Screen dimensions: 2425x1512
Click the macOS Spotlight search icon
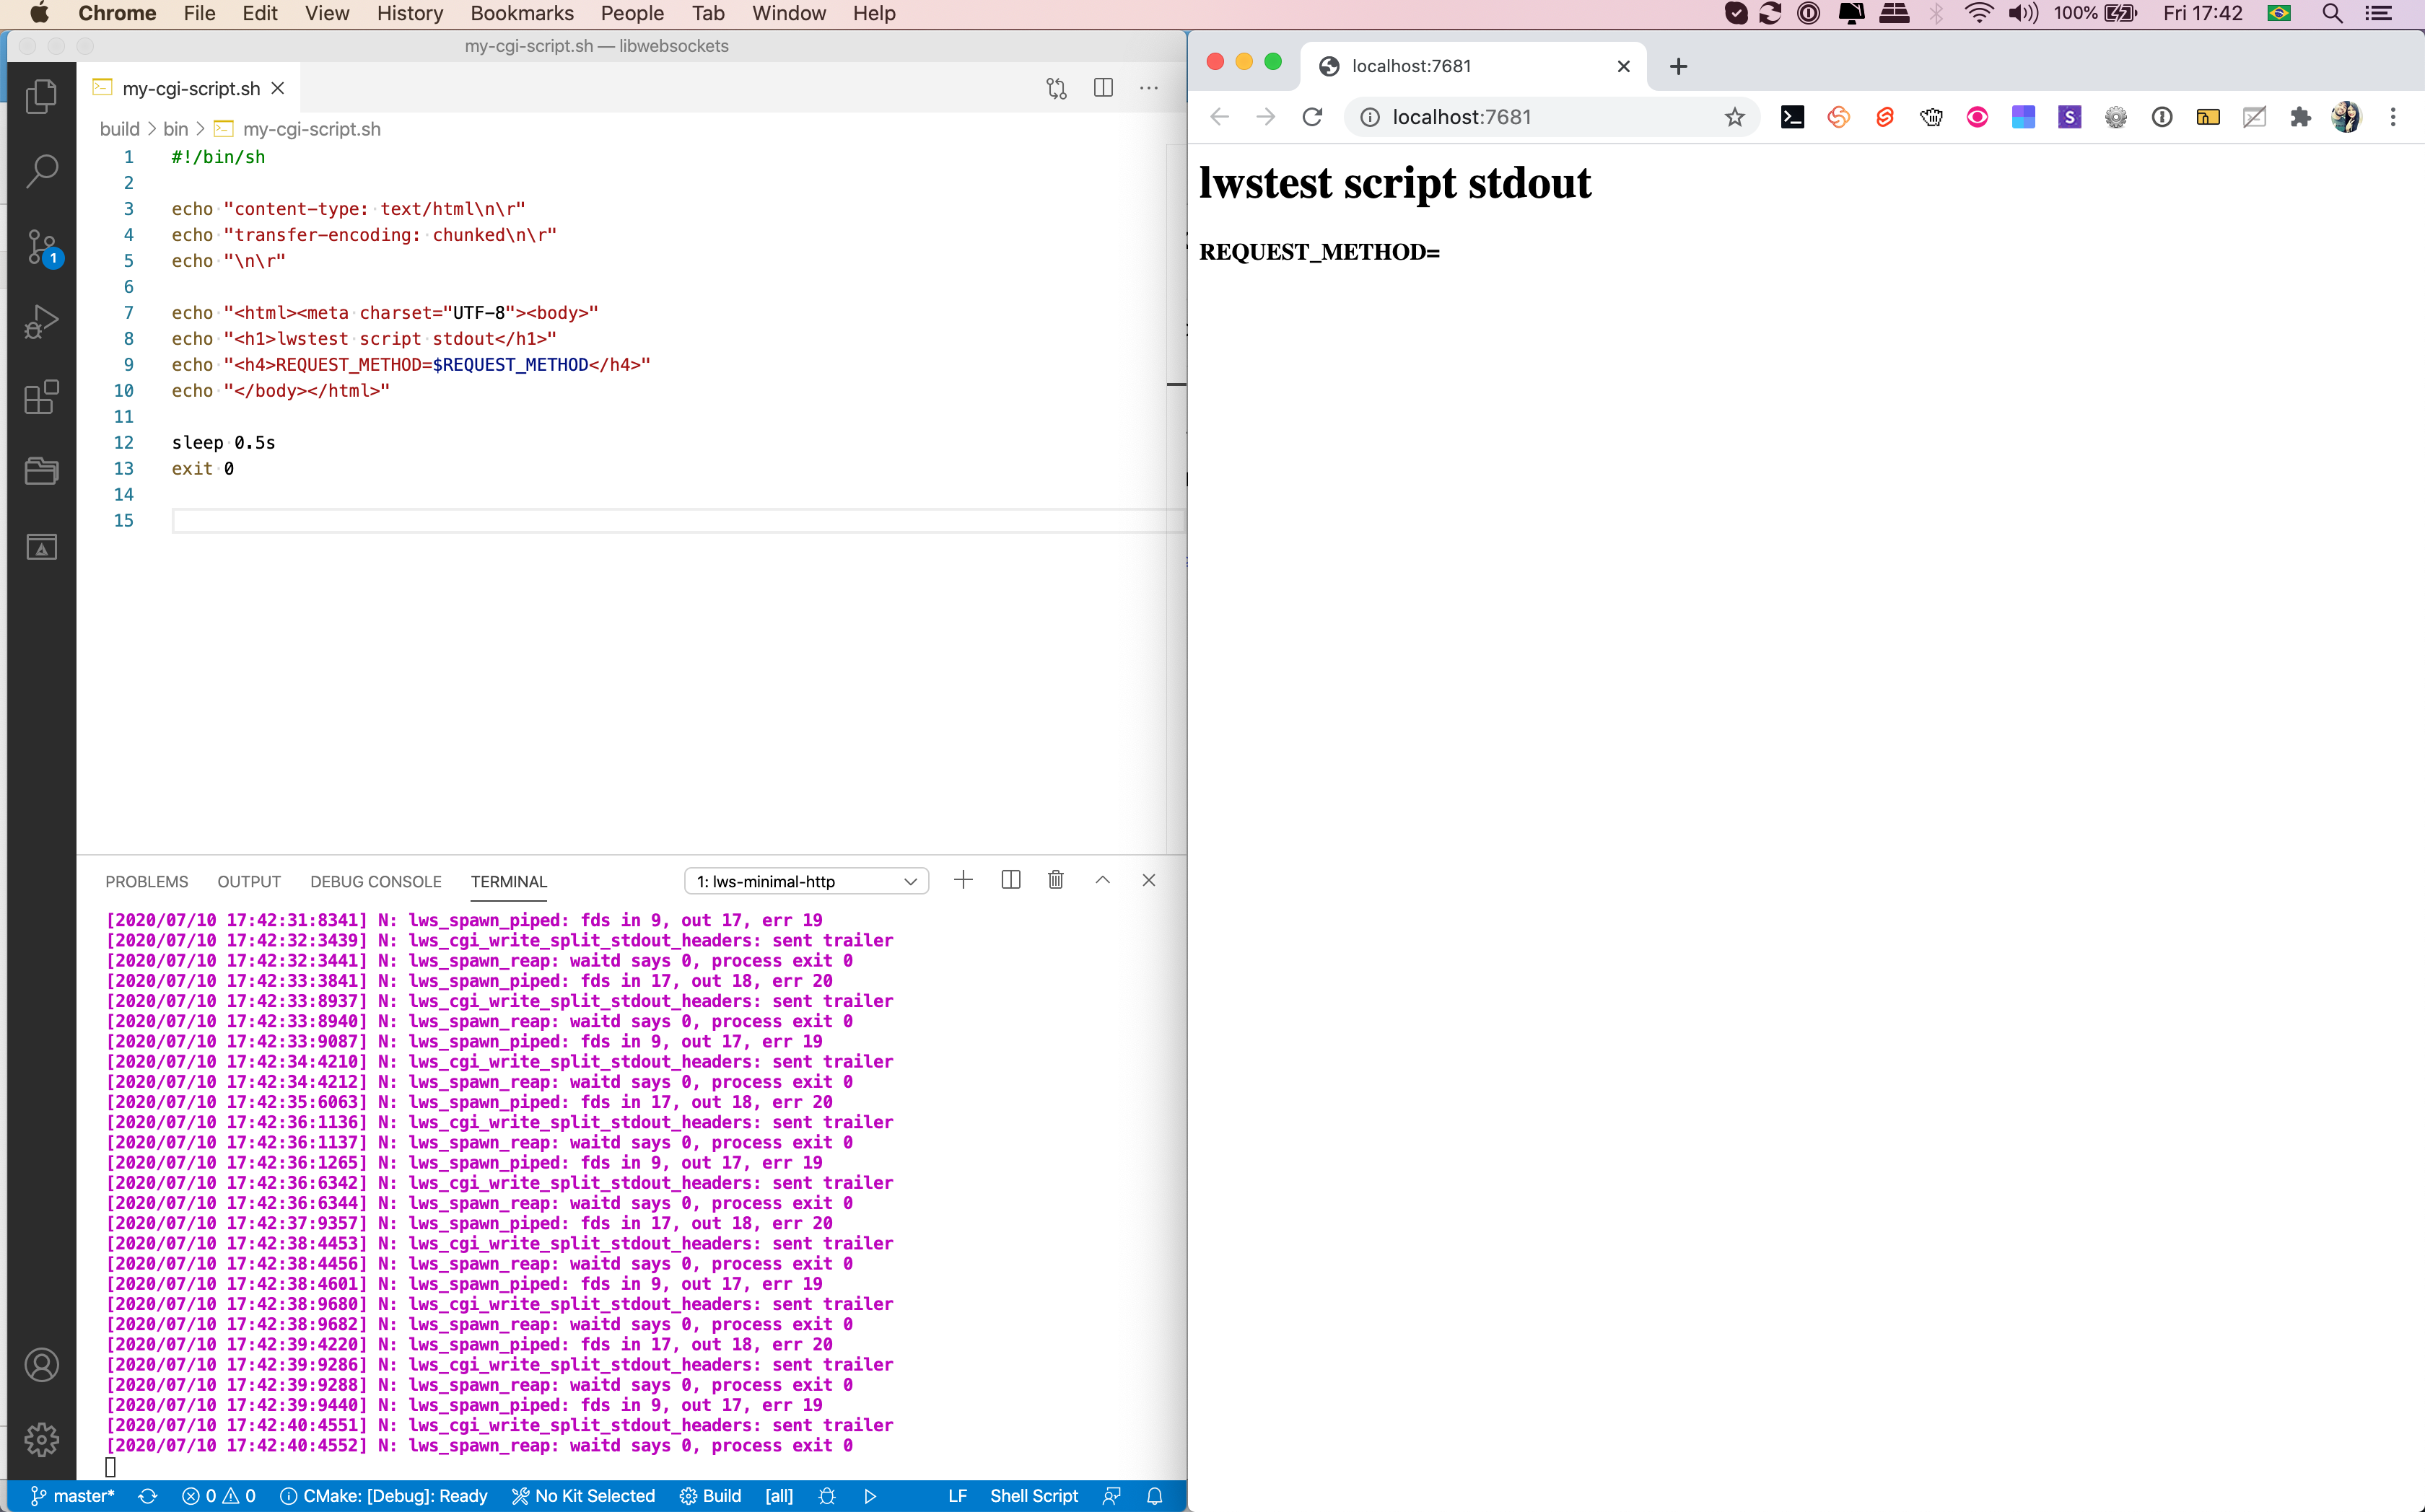point(2332,13)
